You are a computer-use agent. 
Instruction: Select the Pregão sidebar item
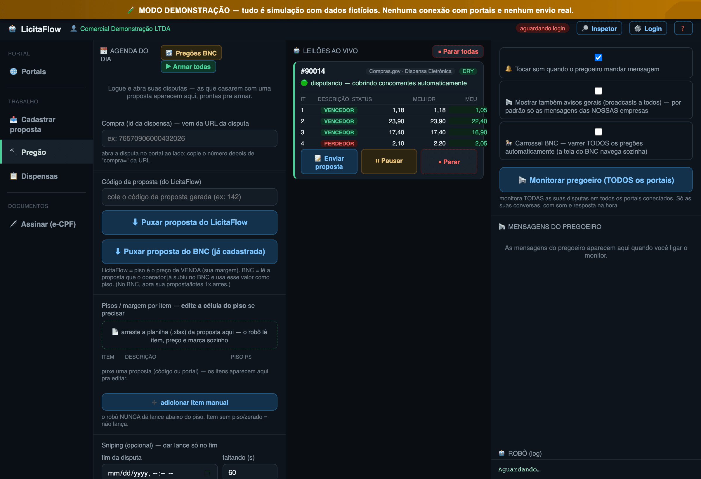coord(46,152)
